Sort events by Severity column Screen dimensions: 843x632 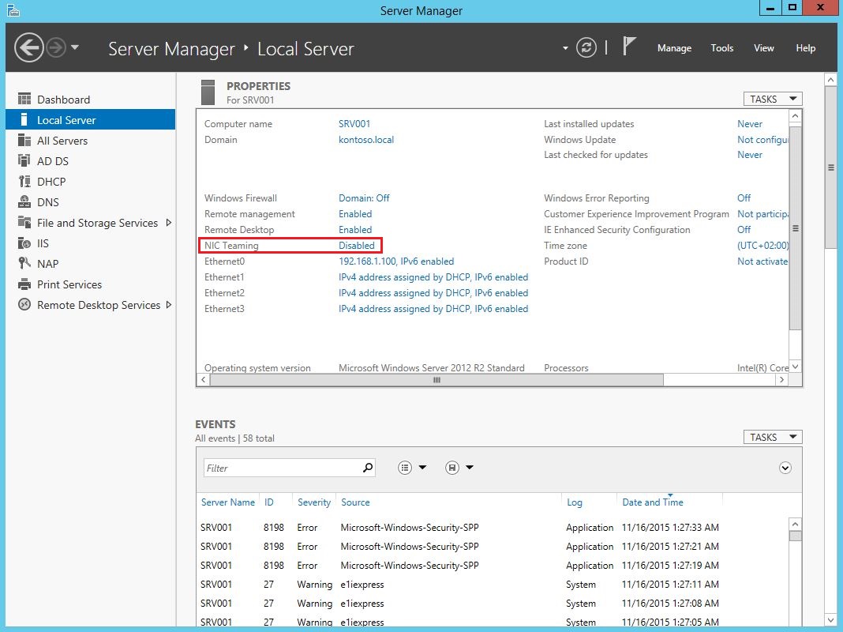[x=314, y=502]
